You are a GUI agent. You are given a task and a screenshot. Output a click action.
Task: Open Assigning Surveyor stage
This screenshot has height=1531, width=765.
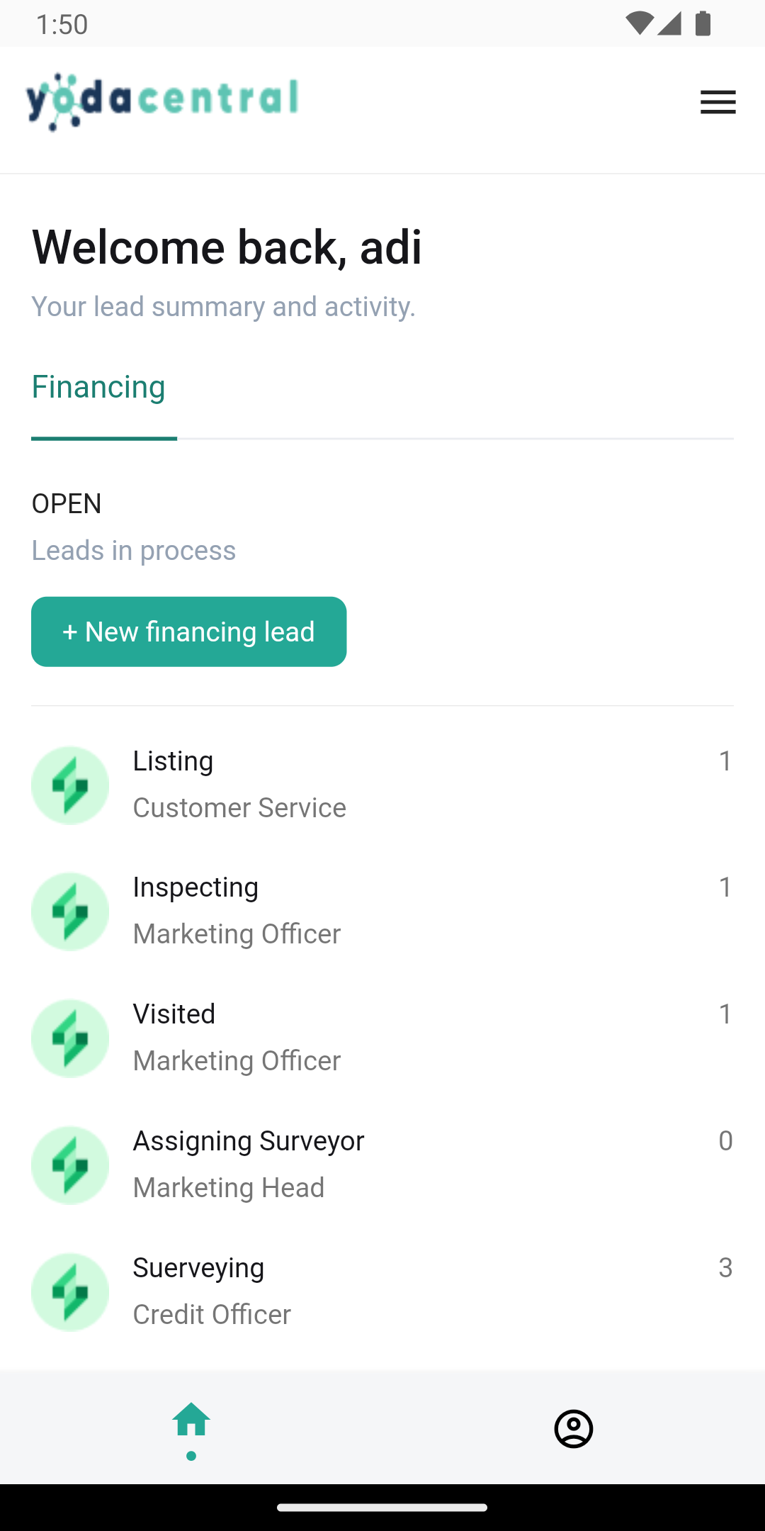(x=382, y=1165)
